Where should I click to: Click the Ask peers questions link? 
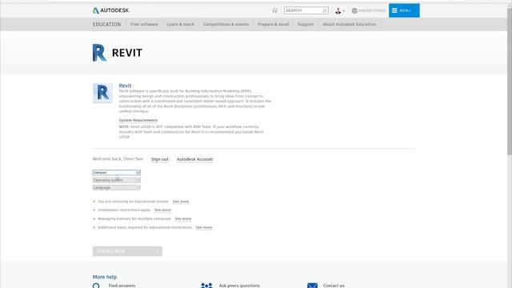239,286
